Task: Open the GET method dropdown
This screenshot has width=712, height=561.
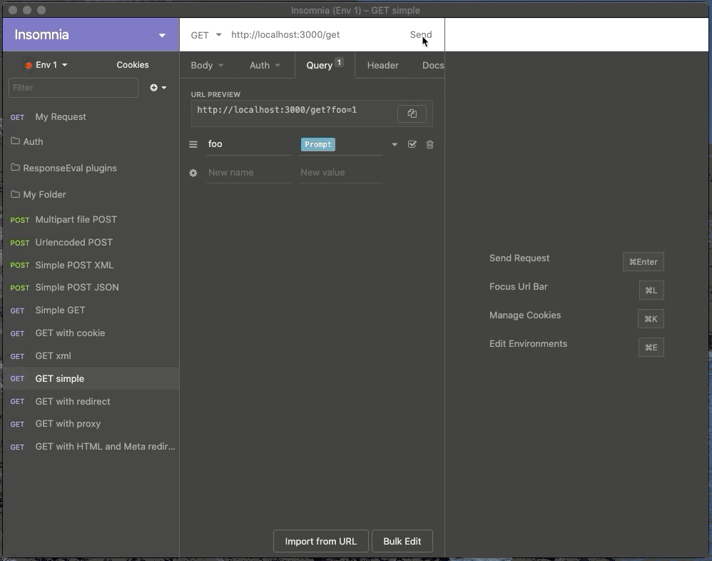Action: (x=205, y=35)
